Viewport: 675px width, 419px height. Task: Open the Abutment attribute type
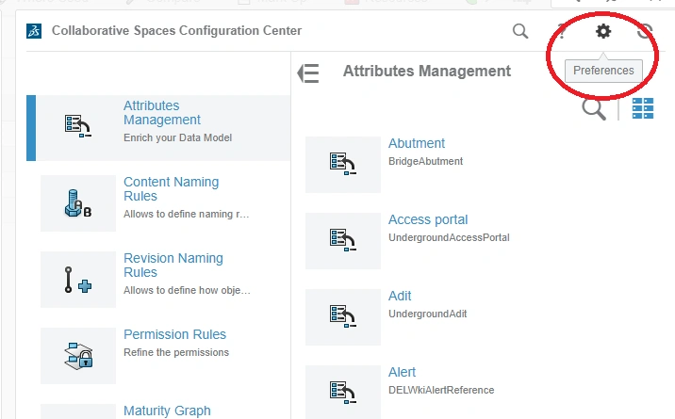[x=416, y=144]
